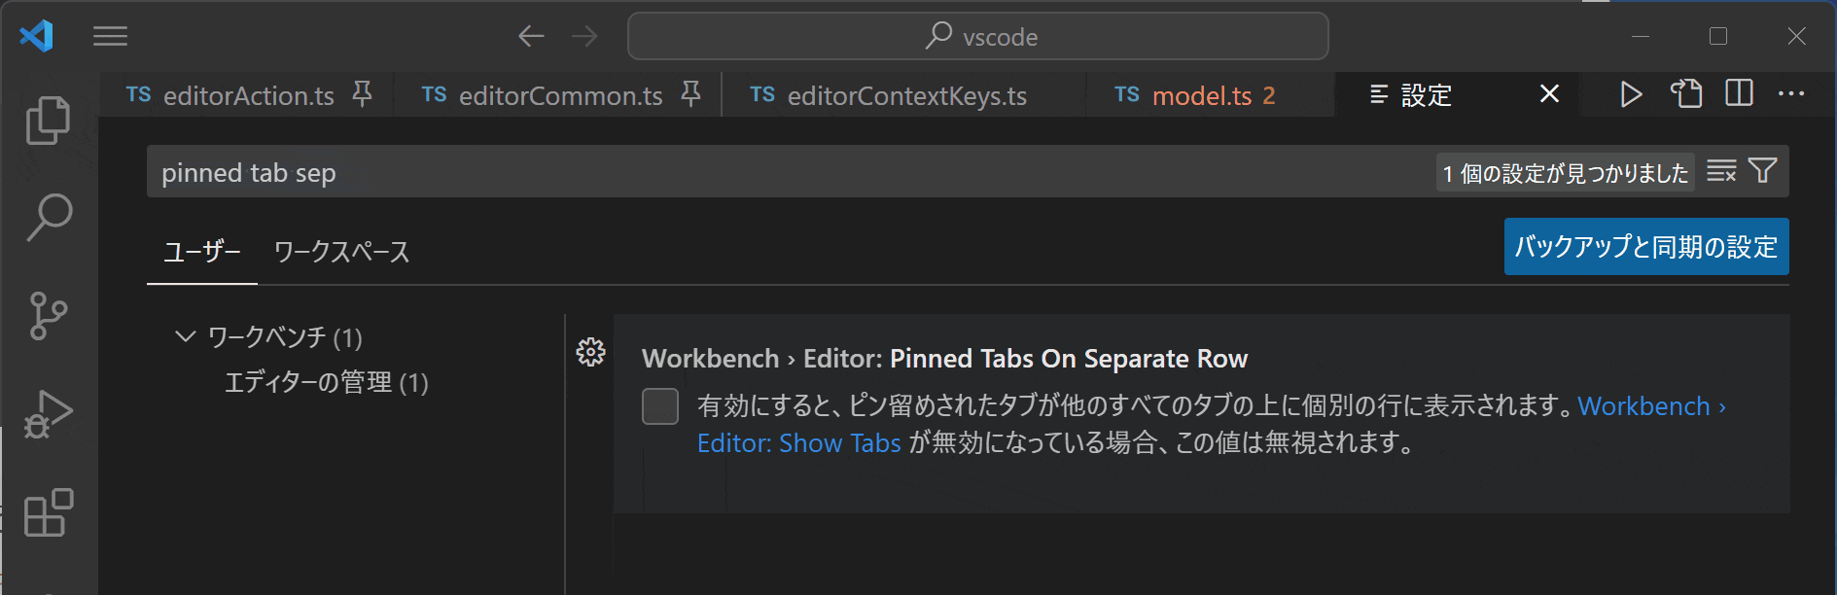1837x595 pixels.
Task: Open the Search view in activity bar
Action: (x=48, y=218)
